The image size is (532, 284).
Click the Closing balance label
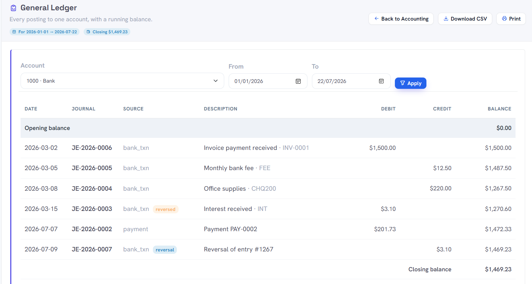tap(430, 269)
